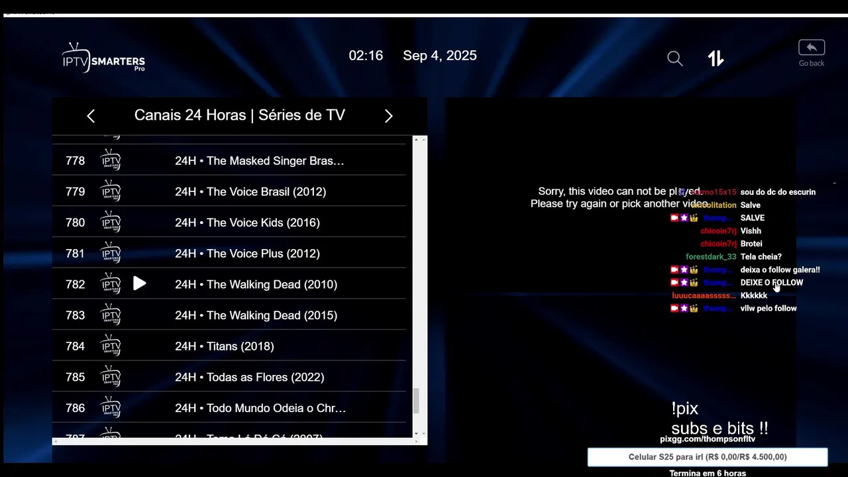The image size is (848, 477).
Task: Click the clock time 02:16
Action: point(366,56)
